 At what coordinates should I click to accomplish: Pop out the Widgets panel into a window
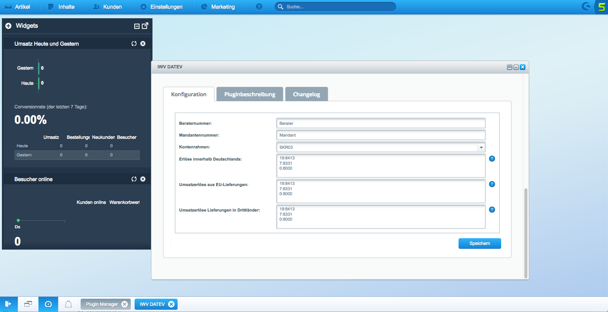click(x=145, y=25)
